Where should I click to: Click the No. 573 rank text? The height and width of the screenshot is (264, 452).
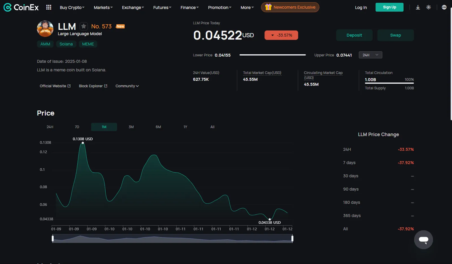[101, 26]
